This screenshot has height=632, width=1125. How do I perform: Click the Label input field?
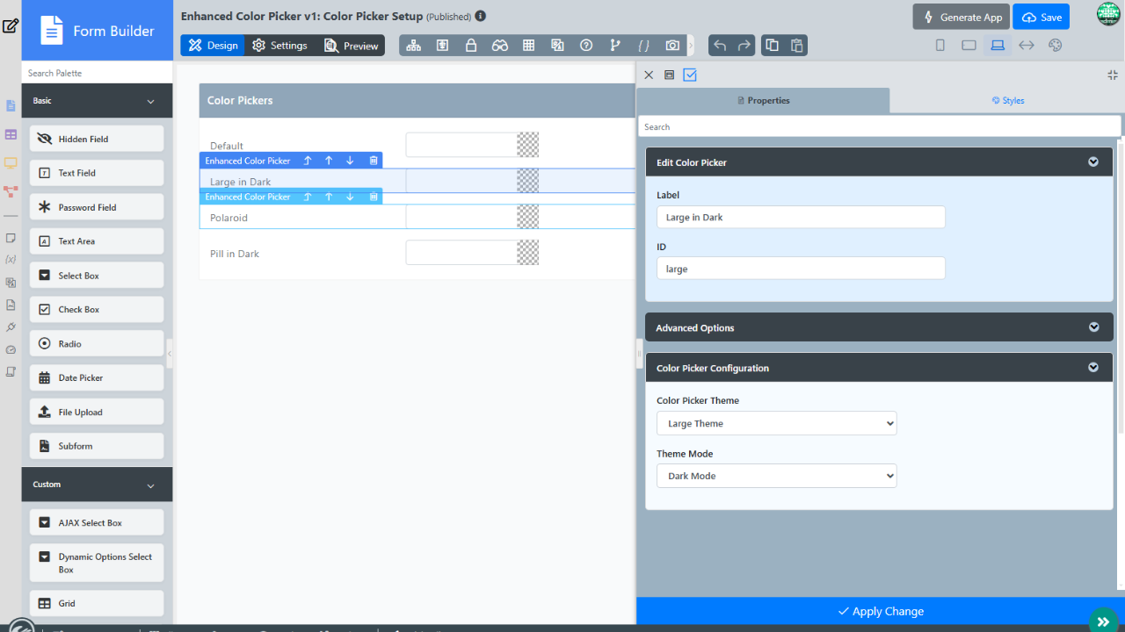tap(801, 217)
